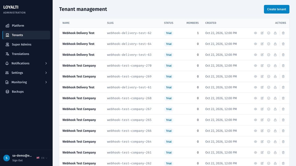Delete tenant webhook-delivery-test-62
The width and height of the screenshot is (296, 166).
point(283,33)
